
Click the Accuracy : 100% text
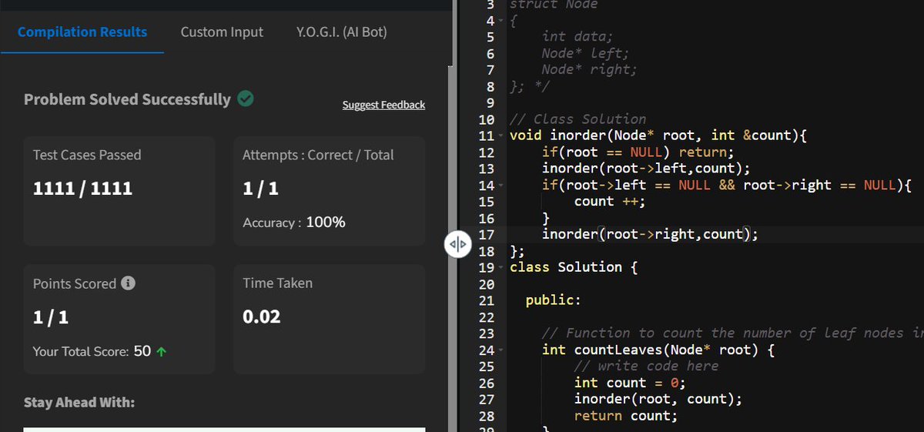tap(294, 223)
